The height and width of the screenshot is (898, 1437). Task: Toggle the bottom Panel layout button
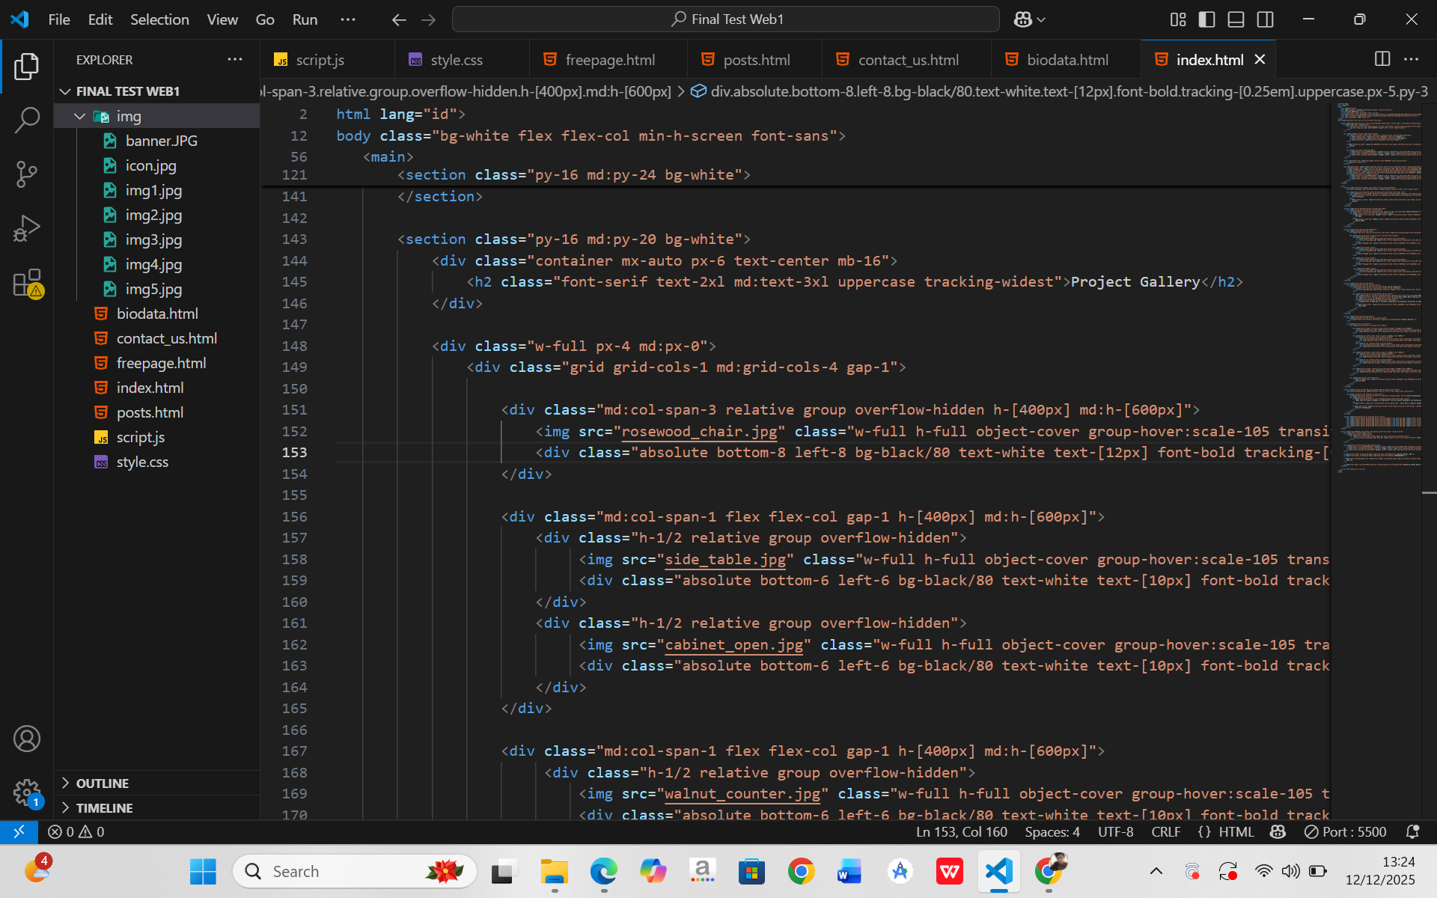tap(1236, 19)
